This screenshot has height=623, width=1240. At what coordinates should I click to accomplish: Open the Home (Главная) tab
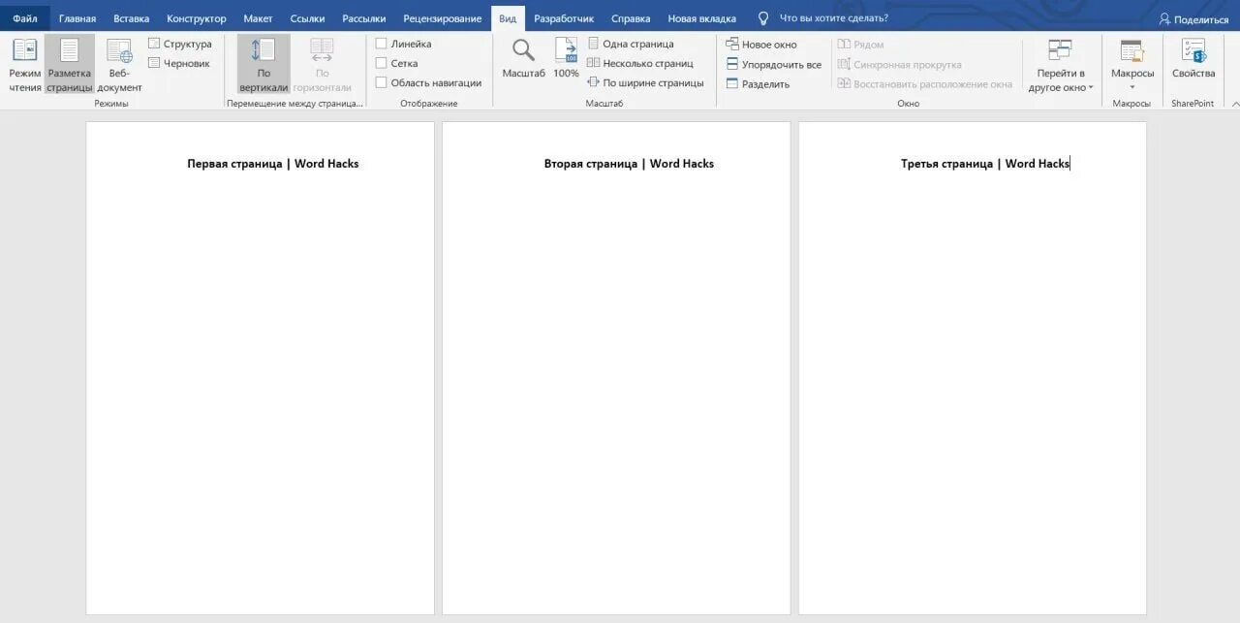(77, 18)
